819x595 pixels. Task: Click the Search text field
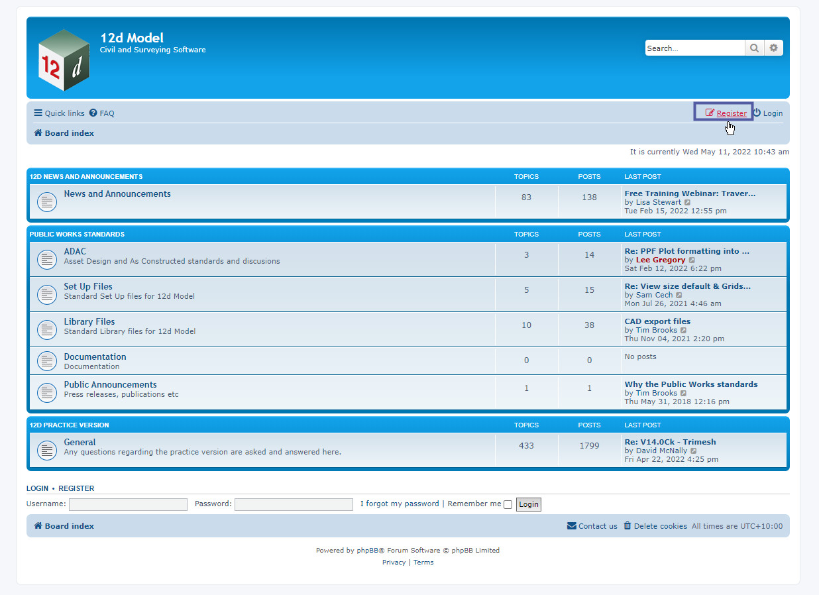click(695, 48)
